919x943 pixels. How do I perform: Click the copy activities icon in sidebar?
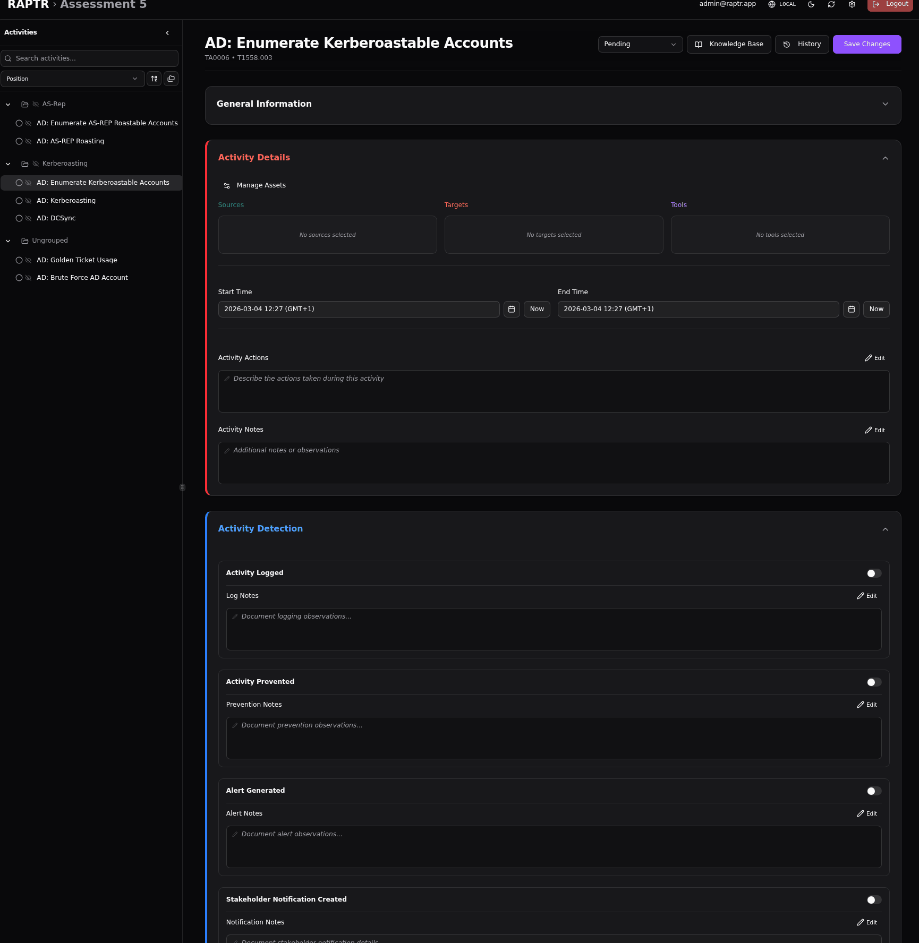pos(171,79)
